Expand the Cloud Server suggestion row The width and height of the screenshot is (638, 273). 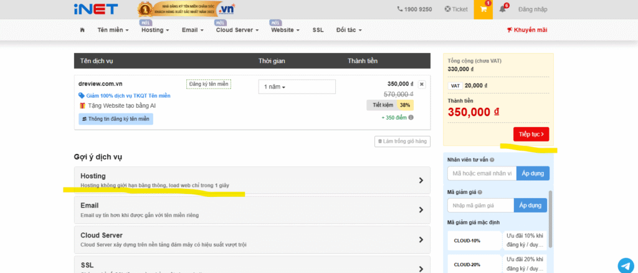tap(252, 239)
